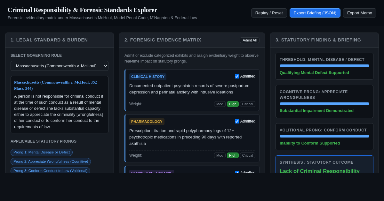The width and height of the screenshot is (384, 201).
Task: Click 'Qualifying Mental Defect Supported' status
Action: pos(314,73)
